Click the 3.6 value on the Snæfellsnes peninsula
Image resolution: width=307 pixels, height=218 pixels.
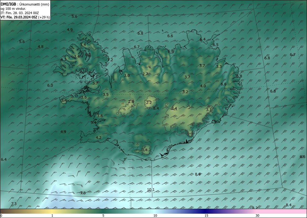84,97
